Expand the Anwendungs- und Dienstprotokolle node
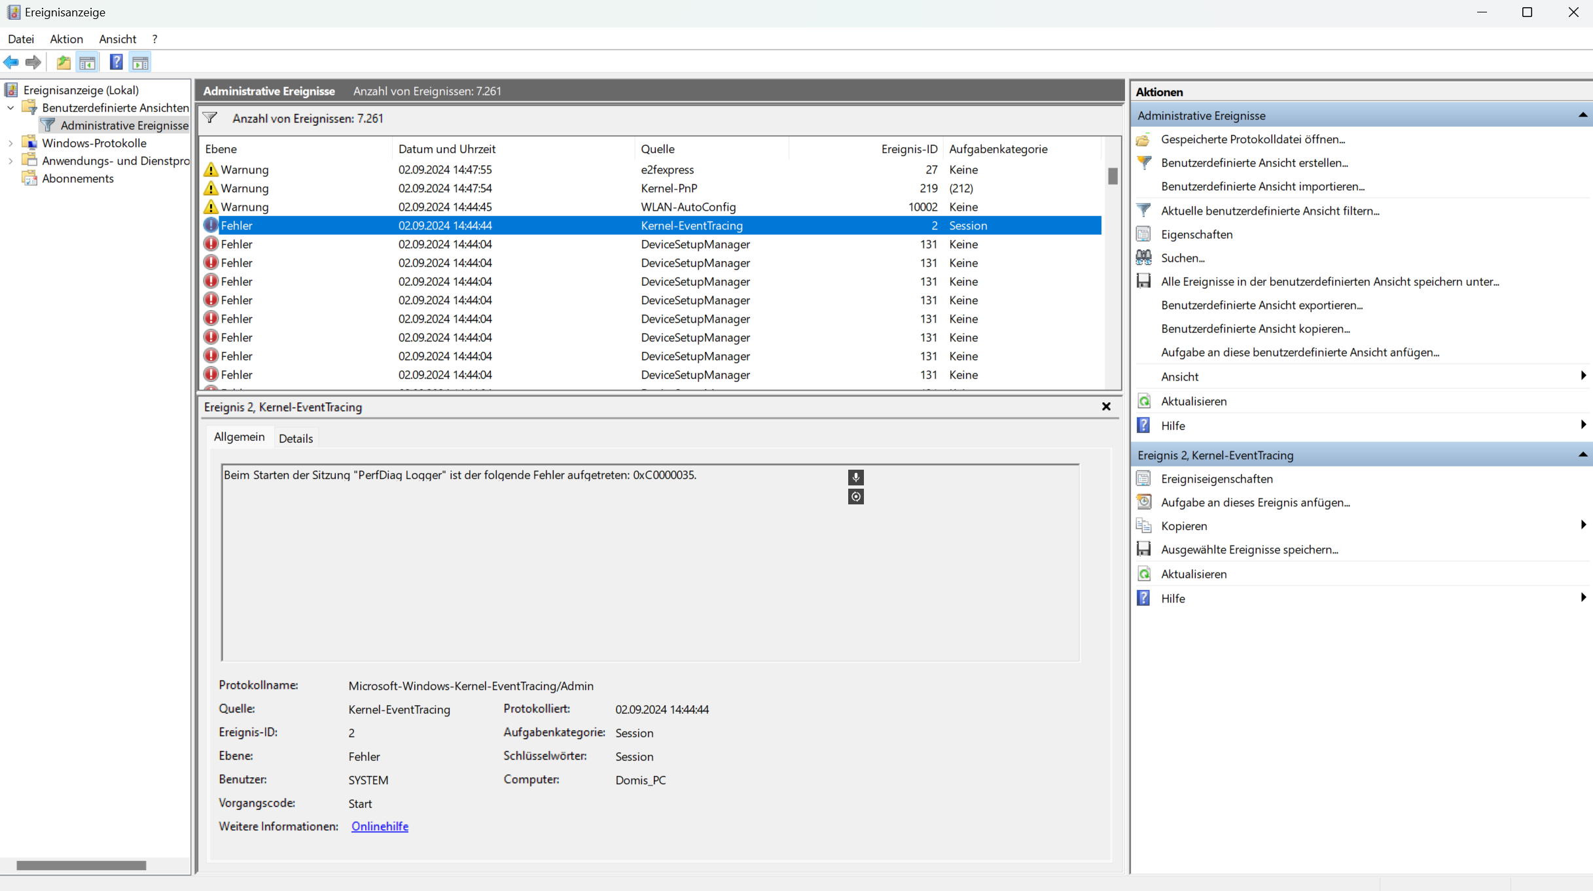The height and width of the screenshot is (891, 1593). pyautogui.click(x=10, y=160)
